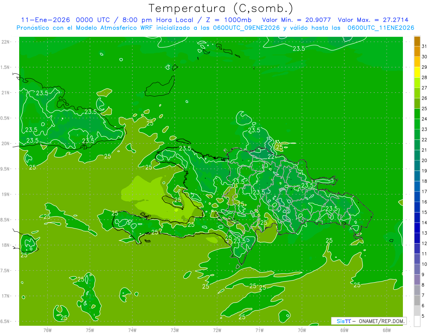Click the colorbar tick label '5'
Screen dimensions: 434x335
tap(423, 316)
